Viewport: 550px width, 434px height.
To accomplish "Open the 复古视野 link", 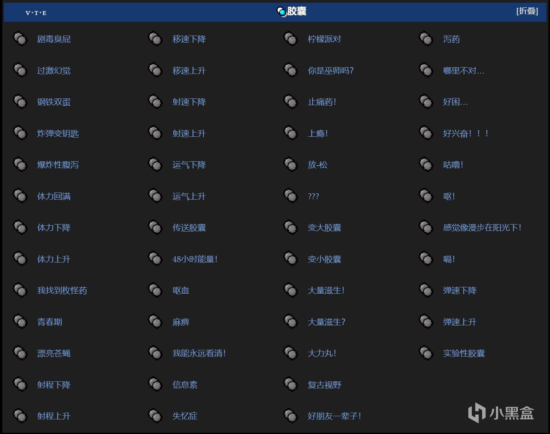I will coord(325,385).
